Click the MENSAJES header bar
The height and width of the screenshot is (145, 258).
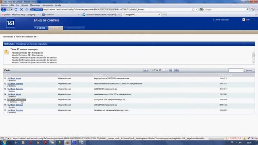click(129, 44)
